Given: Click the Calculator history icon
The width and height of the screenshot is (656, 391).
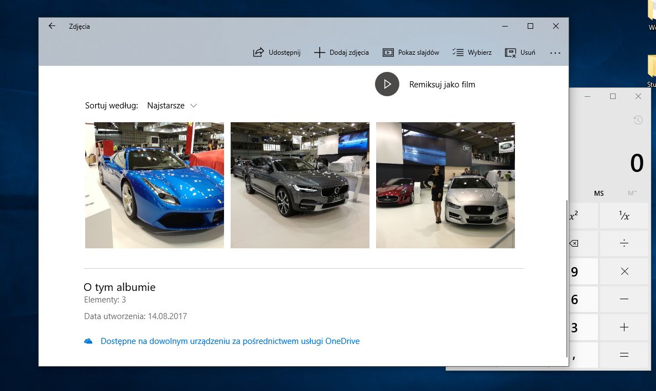Looking at the screenshot, I should coord(638,121).
